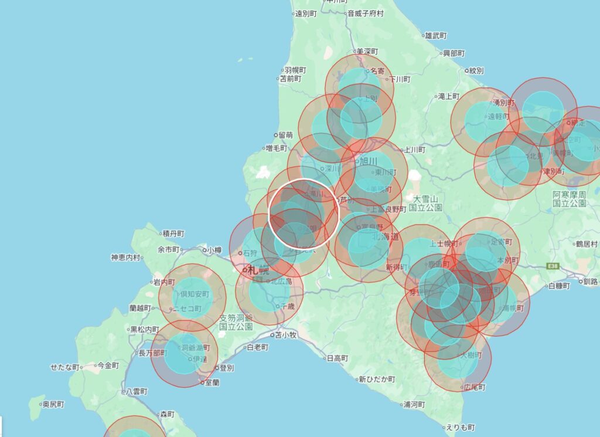Click the E38 expressway route shield
The height and width of the screenshot is (437, 600).
552,266
